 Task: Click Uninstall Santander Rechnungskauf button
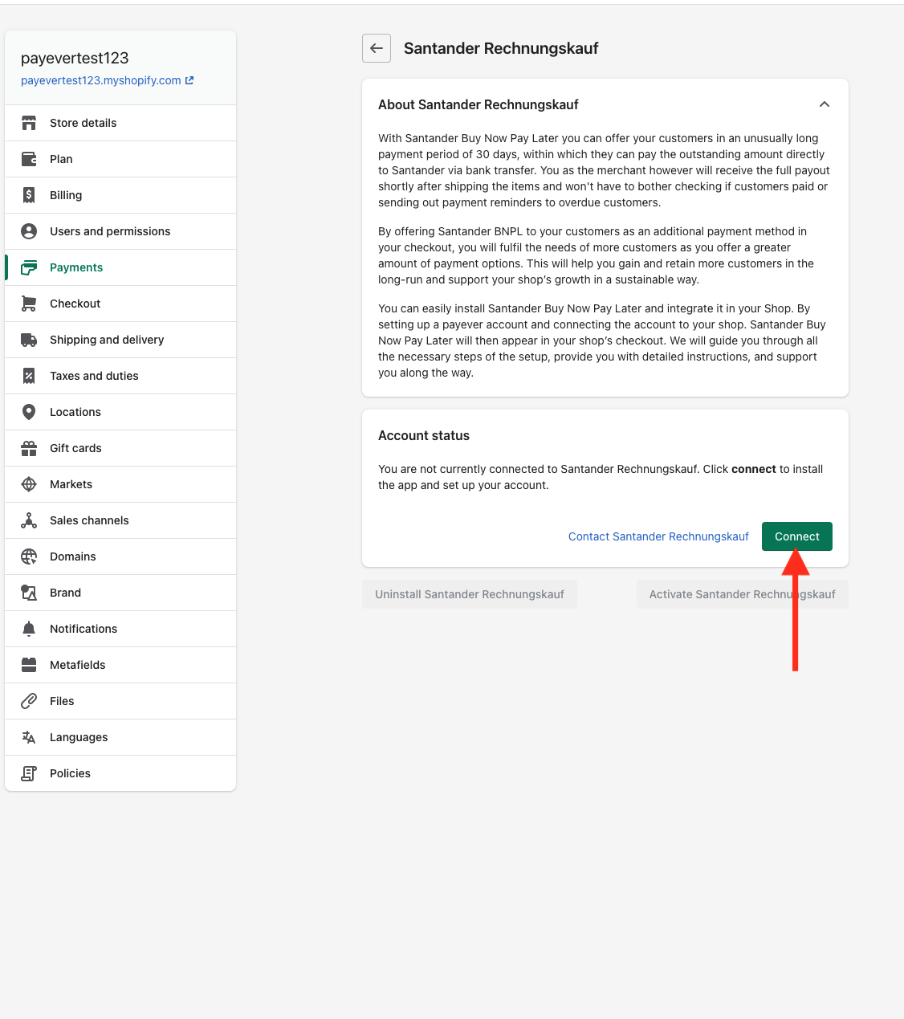tap(470, 594)
